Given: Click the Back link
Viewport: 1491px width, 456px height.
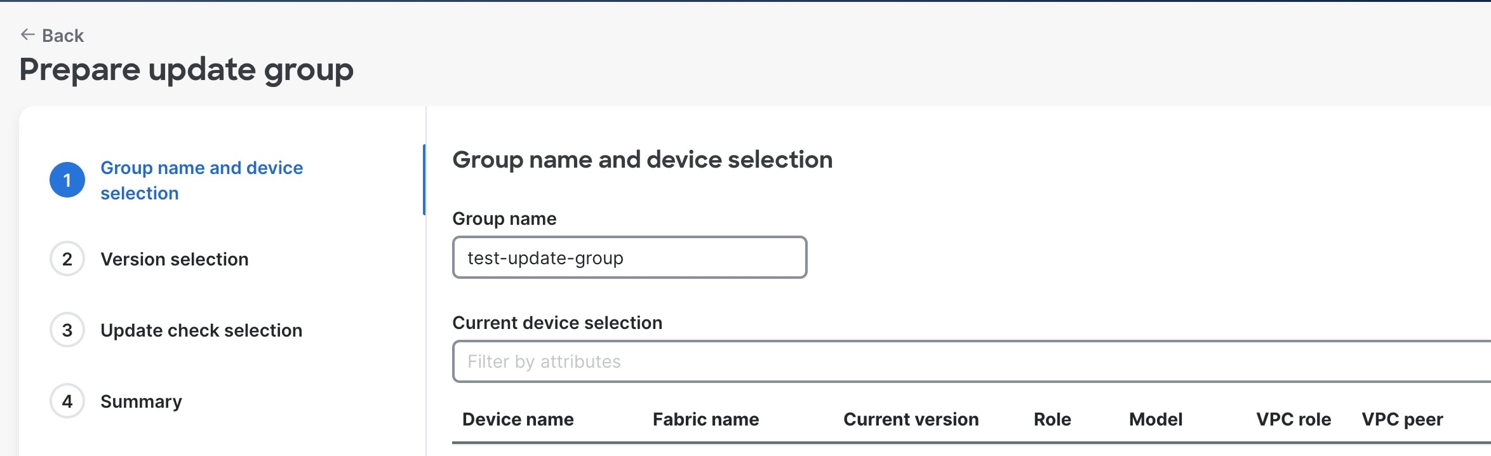Looking at the screenshot, I should pos(62,36).
